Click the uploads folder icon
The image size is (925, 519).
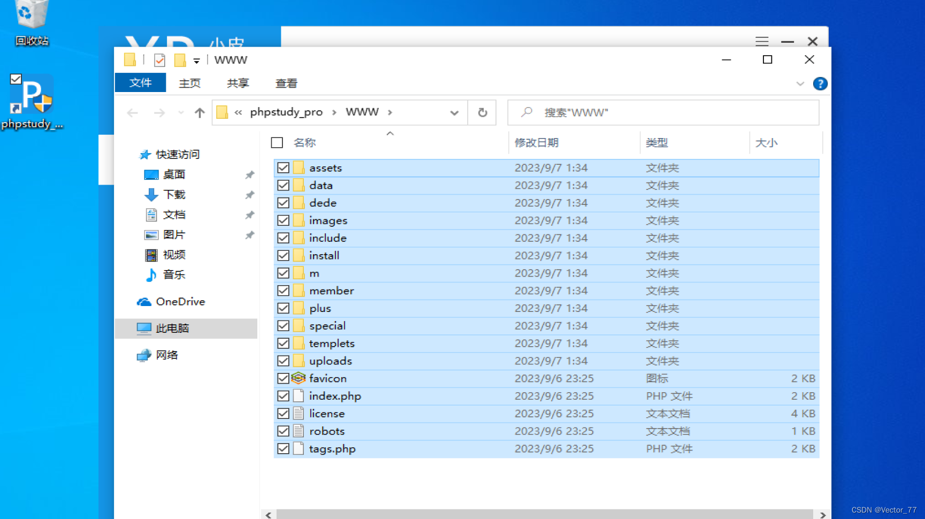299,361
